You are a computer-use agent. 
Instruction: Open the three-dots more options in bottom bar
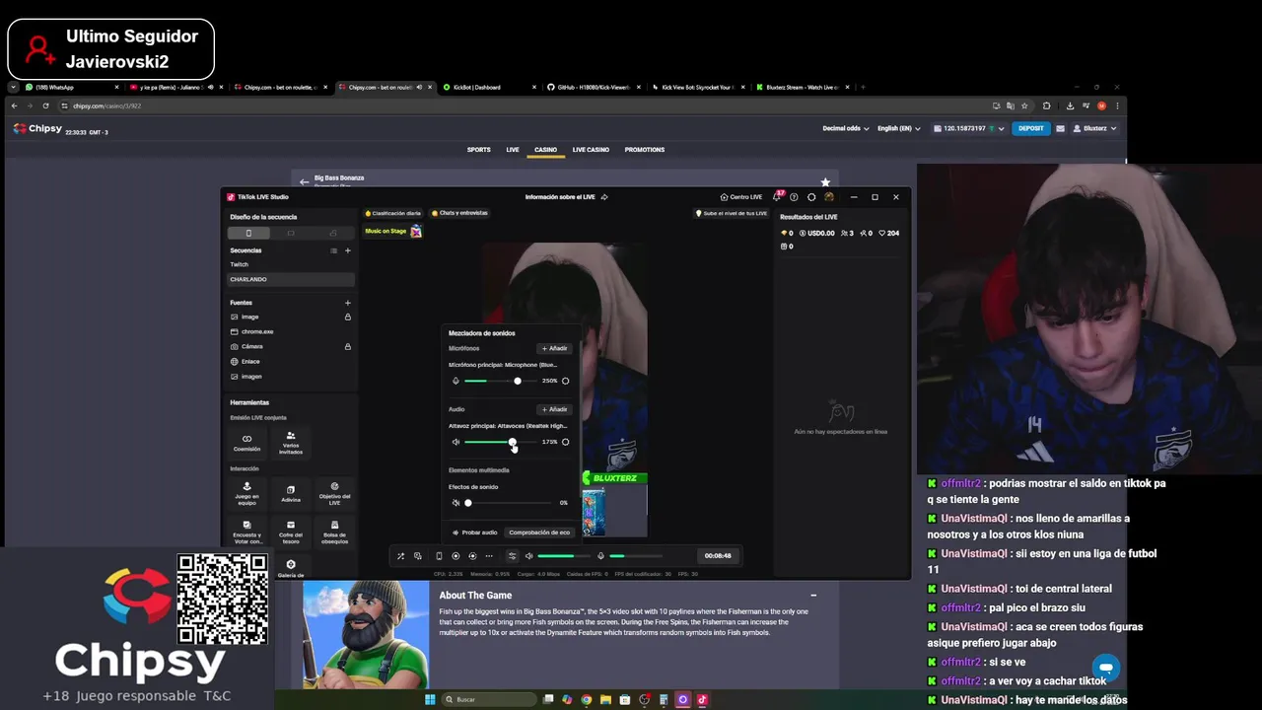(488, 556)
